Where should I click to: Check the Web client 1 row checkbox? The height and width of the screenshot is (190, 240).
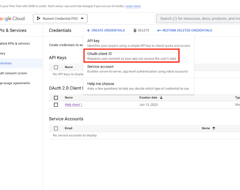(56, 105)
